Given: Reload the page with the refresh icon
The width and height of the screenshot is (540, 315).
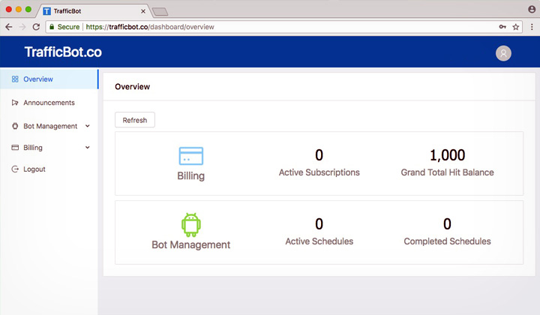Looking at the screenshot, I should click(x=36, y=27).
